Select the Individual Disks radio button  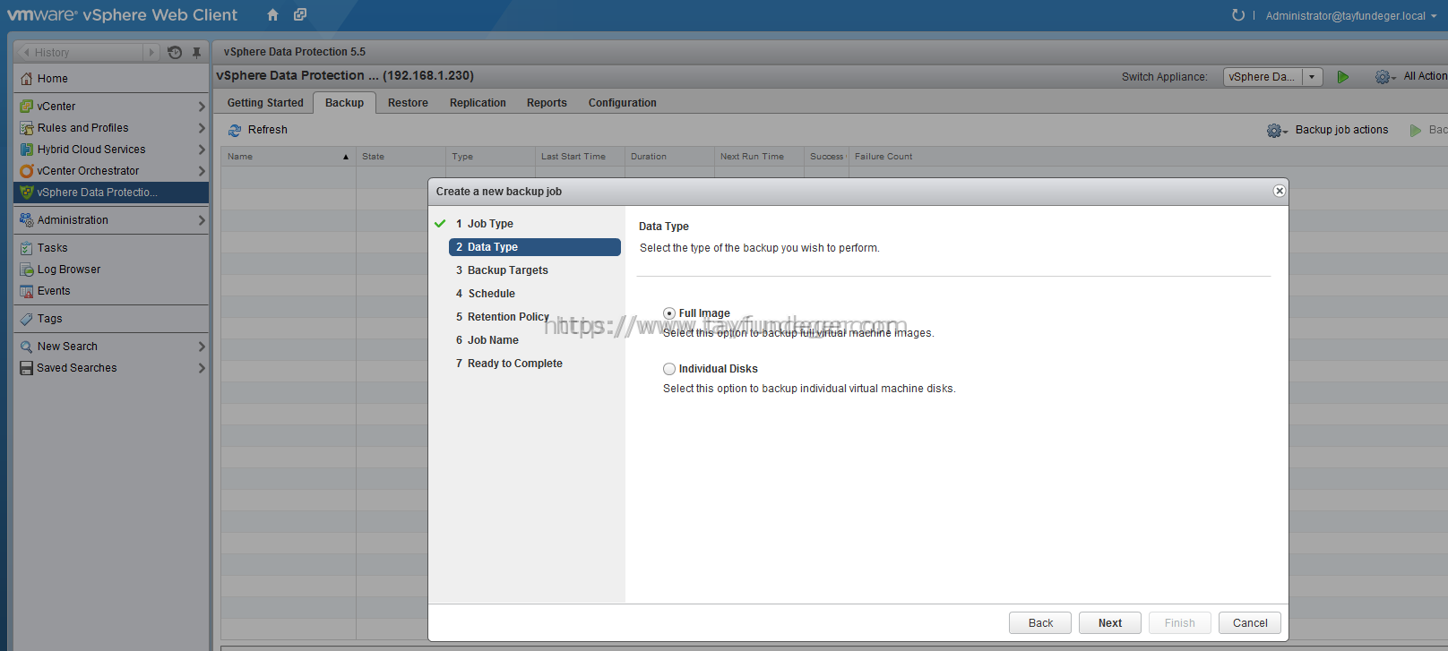669,369
